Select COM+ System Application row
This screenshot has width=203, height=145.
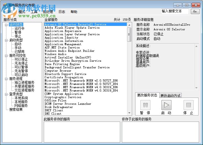86,94
